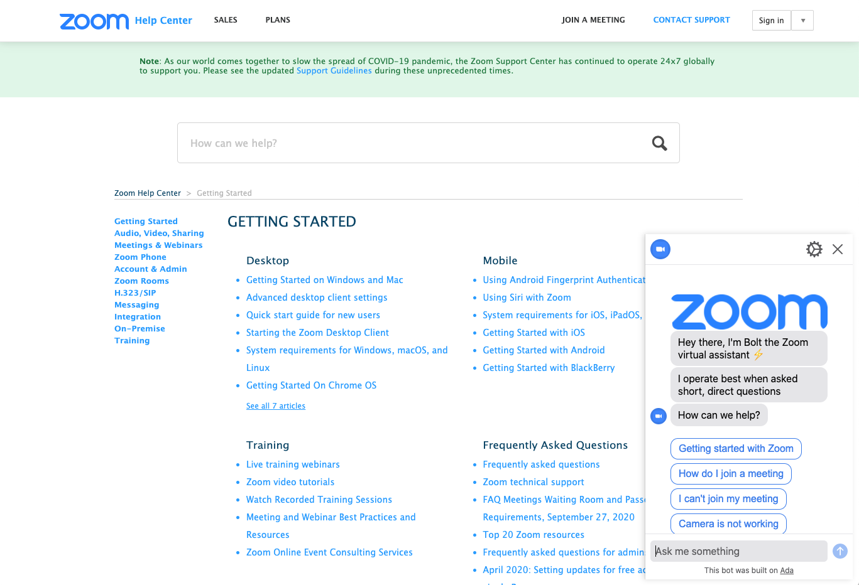Open the Sign in dropdown arrow
Viewport: 859px width, 585px height.
click(x=802, y=20)
